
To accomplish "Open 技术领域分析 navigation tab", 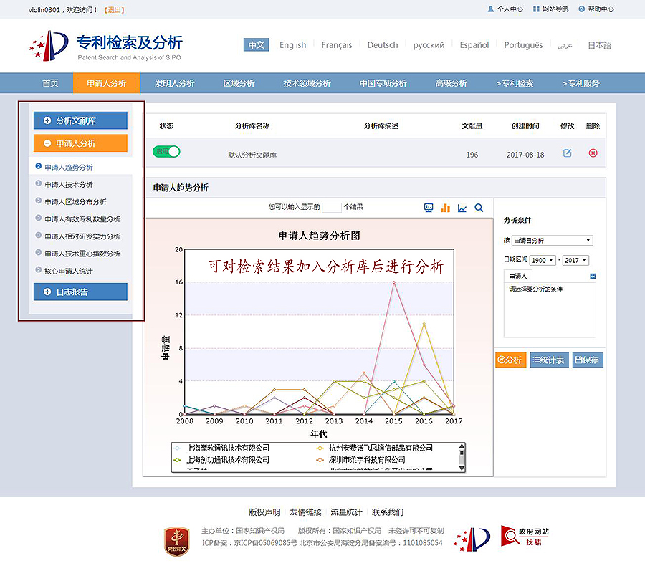I will tap(307, 84).
